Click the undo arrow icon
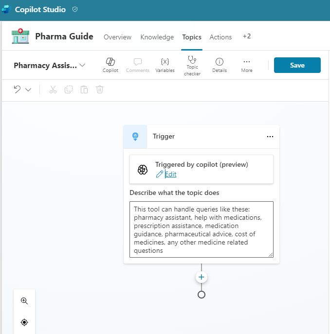The width and height of the screenshot is (330, 334). coord(17,89)
